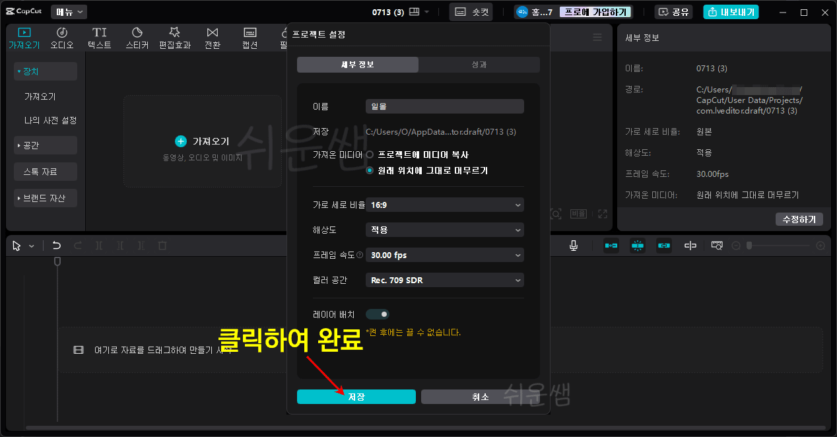Click the 공유 share button

click(673, 12)
